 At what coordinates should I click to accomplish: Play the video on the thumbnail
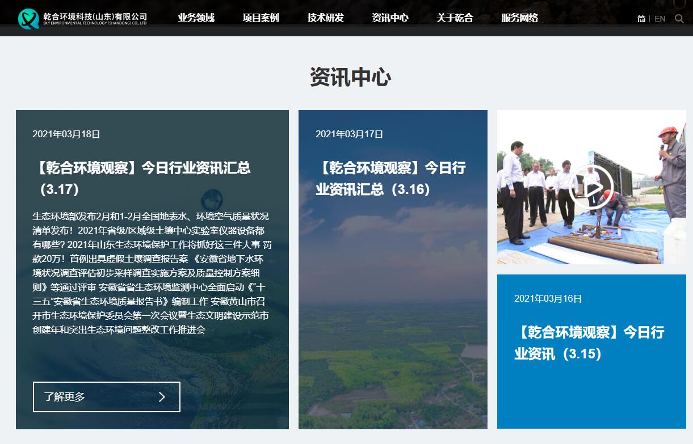[x=591, y=187]
